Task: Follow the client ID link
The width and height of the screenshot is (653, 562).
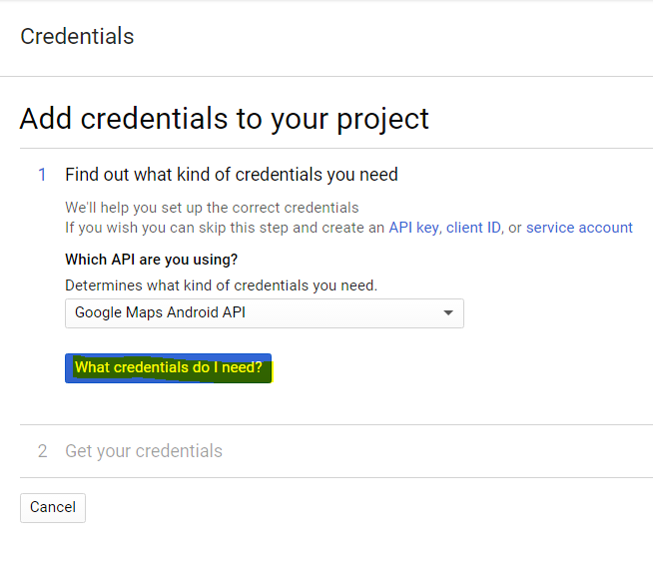Action: (473, 228)
